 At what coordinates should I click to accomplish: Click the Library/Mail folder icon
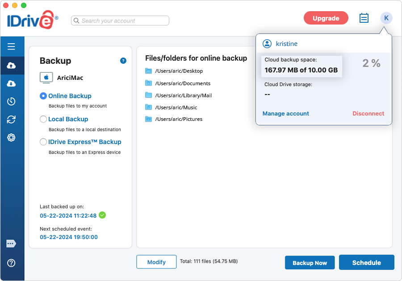coord(148,95)
